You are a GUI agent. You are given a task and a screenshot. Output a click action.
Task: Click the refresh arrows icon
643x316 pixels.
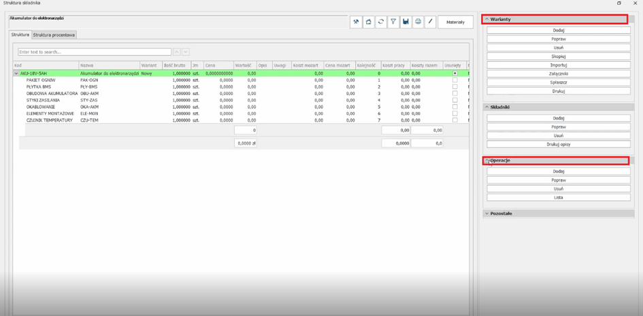tap(381, 22)
